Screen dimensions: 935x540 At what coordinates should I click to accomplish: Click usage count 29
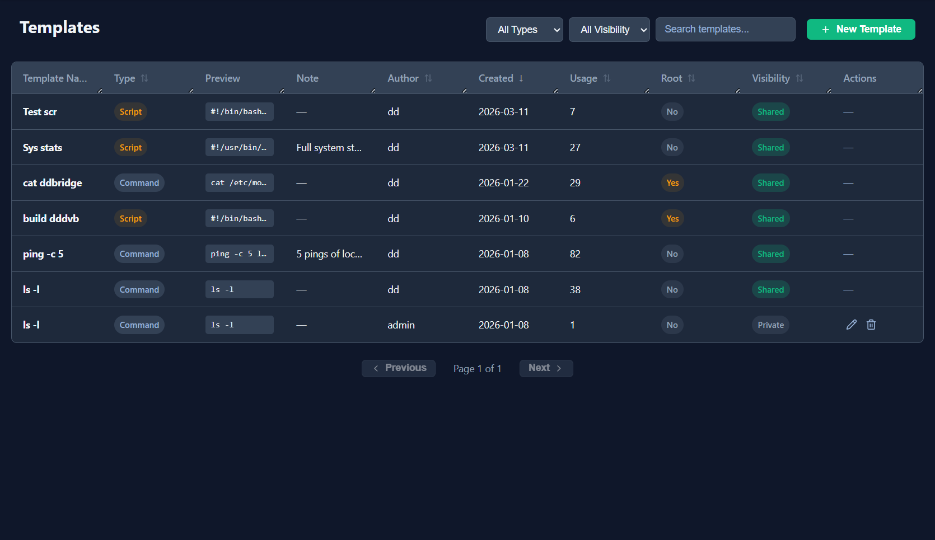[x=575, y=183]
